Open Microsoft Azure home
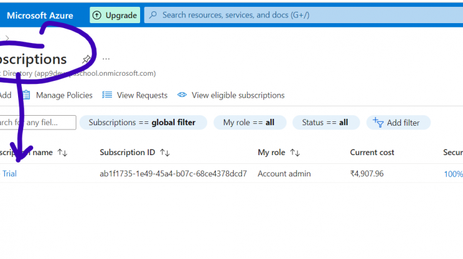Image resolution: width=463 pixels, height=259 pixels. [x=40, y=16]
